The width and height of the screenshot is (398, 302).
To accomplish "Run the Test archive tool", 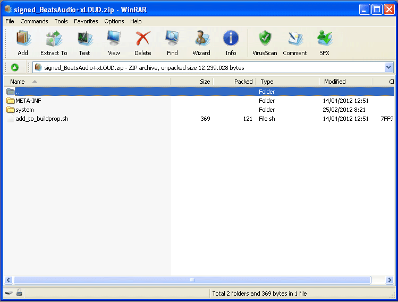I will (84, 39).
